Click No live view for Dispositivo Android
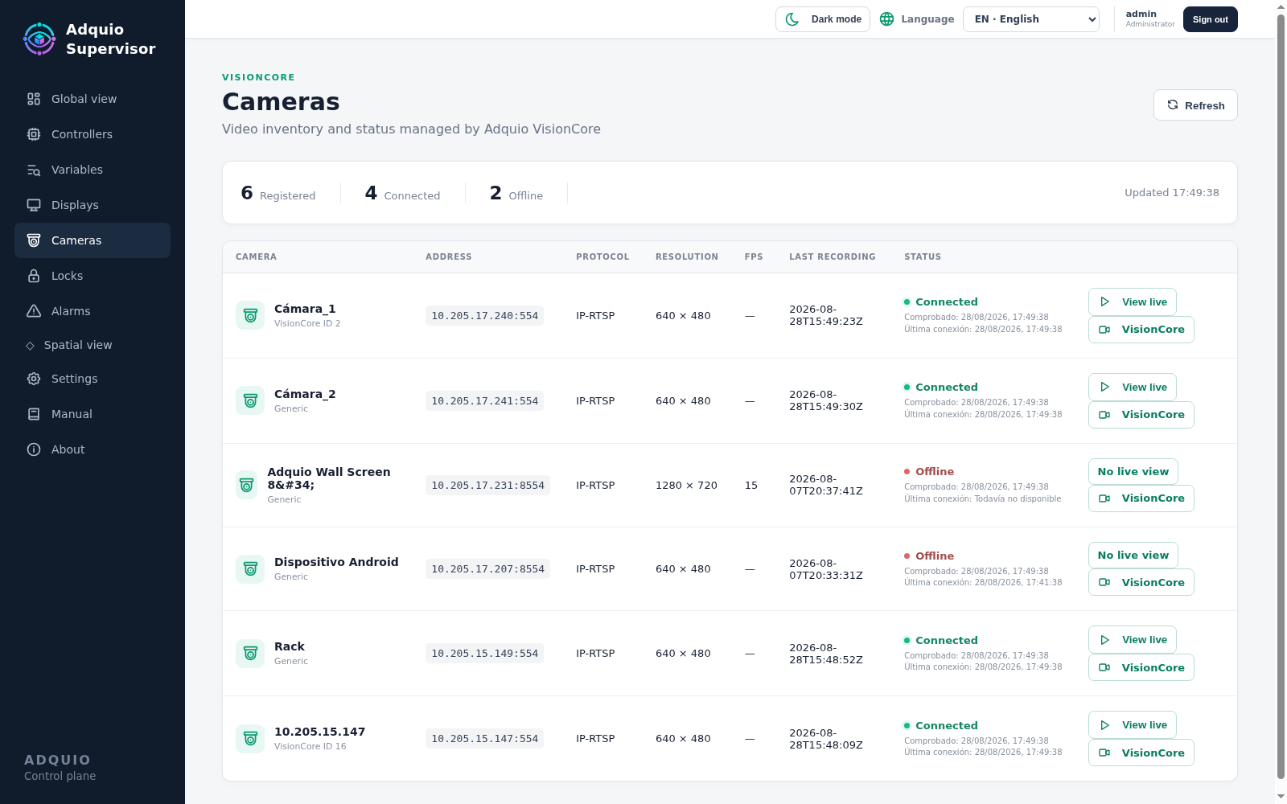Image resolution: width=1287 pixels, height=804 pixels. click(x=1133, y=556)
